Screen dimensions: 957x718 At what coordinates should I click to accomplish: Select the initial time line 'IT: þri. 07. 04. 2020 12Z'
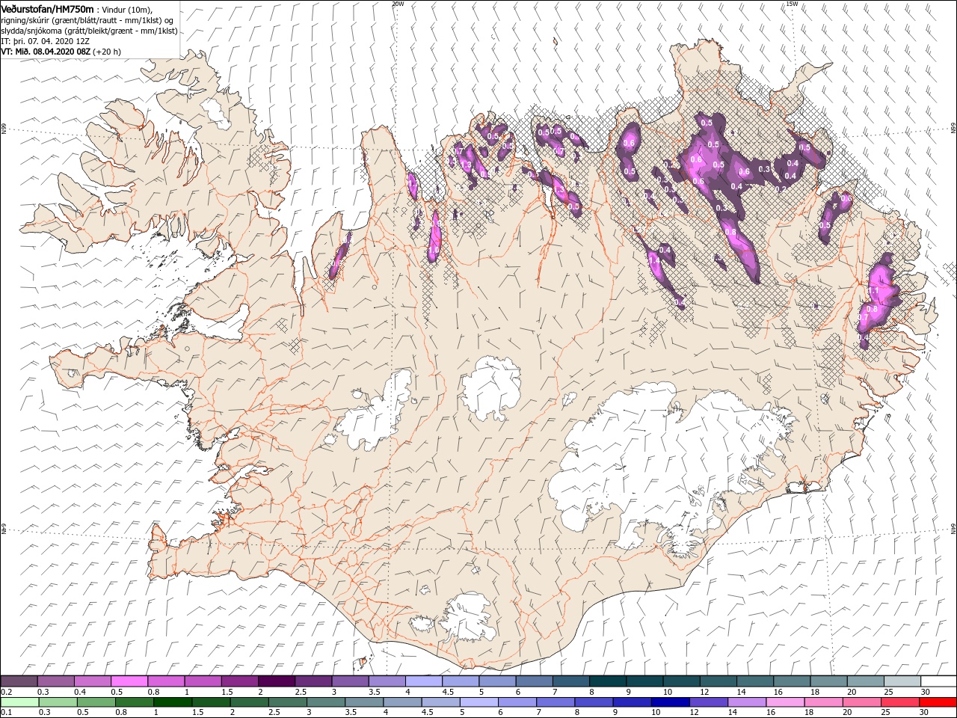pos(46,41)
